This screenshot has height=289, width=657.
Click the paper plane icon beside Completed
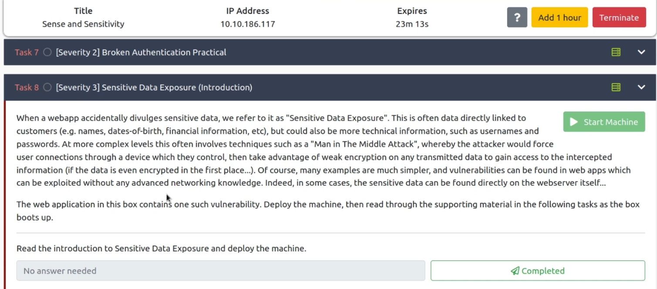coord(515,271)
